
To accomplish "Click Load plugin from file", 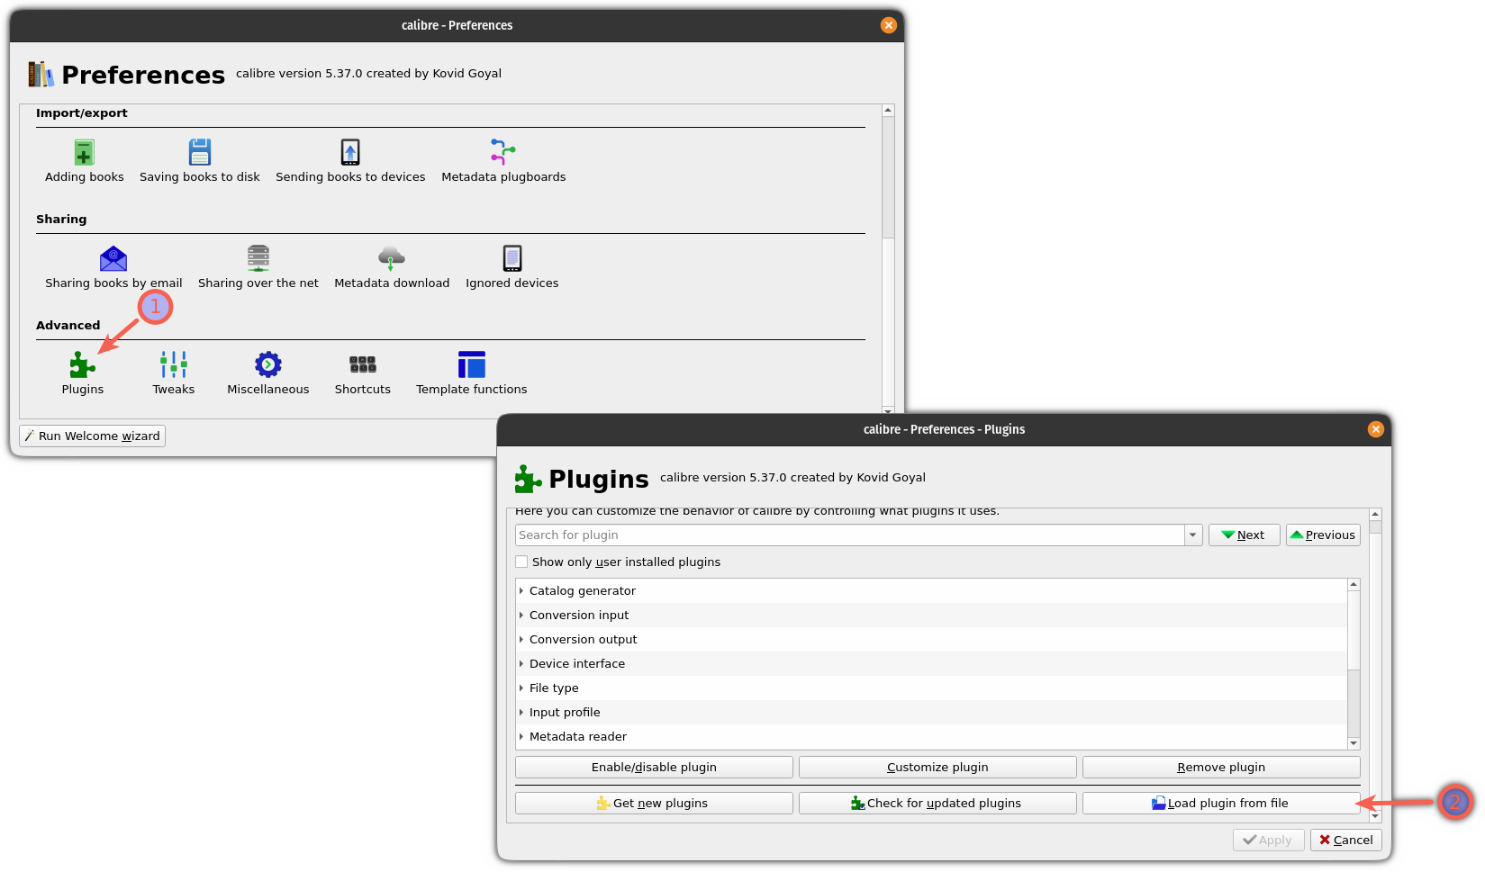I will pyautogui.click(x=1221, y=803).
